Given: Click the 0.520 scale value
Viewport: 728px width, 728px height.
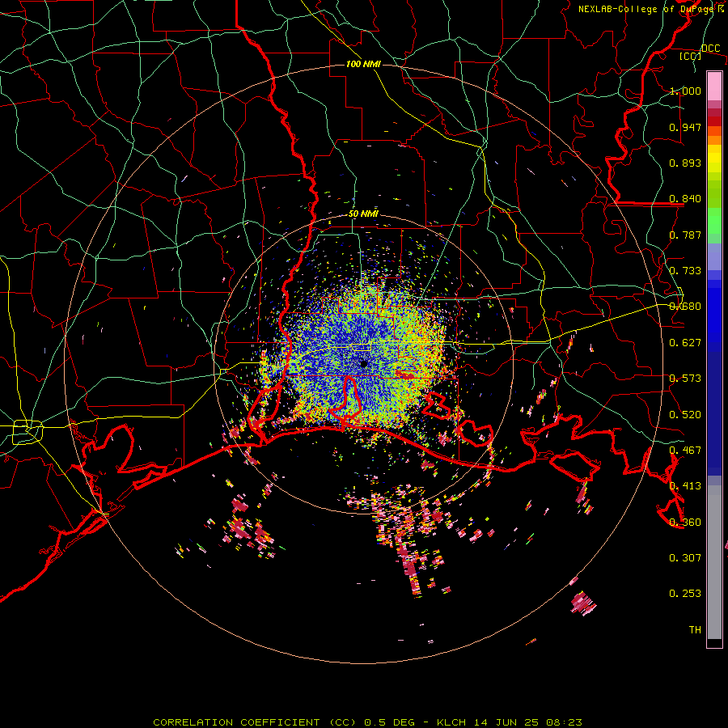Looking at the screenshot, I should (685, 415).
